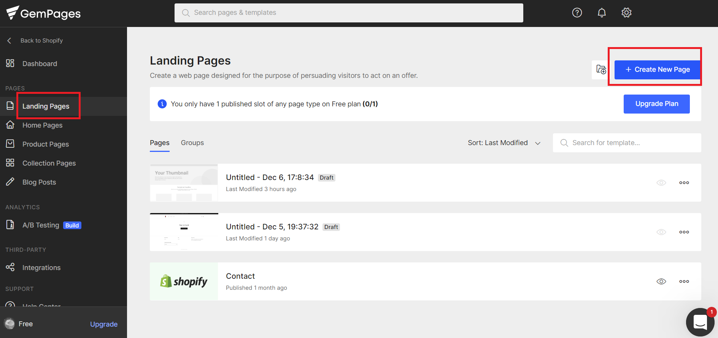Click the Product Pages bag icon
Viewport: 718px width, 338px height.
point(10,144)
